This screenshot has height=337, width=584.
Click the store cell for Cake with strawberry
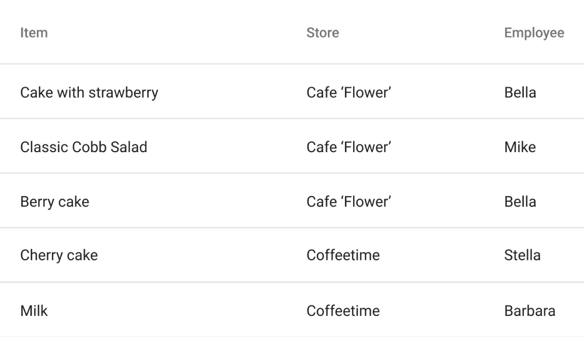tap(348, 92)
